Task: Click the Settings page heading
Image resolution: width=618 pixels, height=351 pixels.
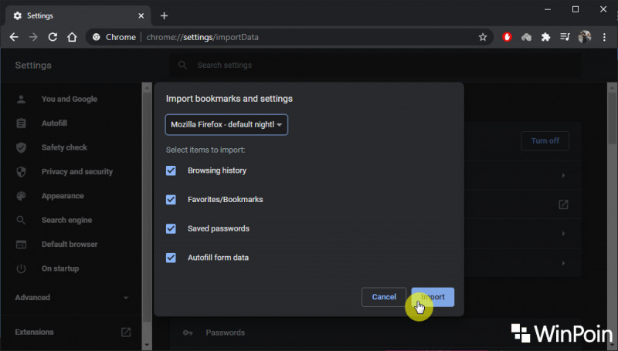Action: coord(33,66)
